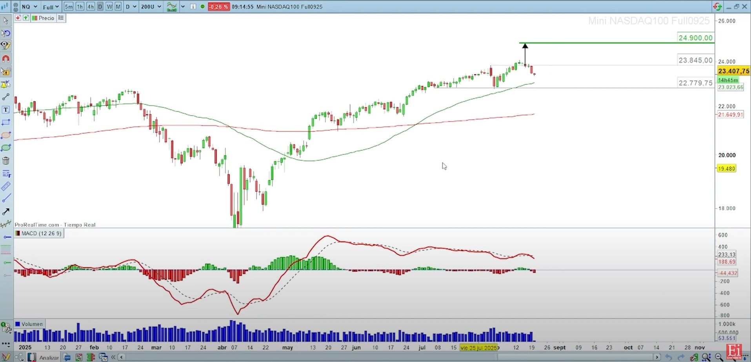Image resolution: width=751 pixels, height=362 pixels.
Task: Switch to the 5m timeframe
Action: tap(69, 7)
